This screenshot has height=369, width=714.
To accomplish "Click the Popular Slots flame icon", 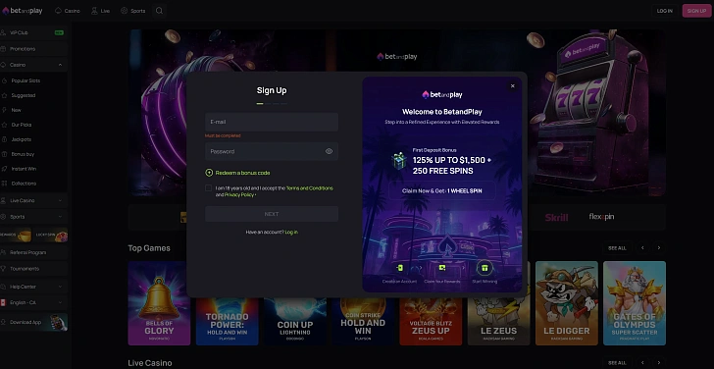I will (x=5, y=80).
